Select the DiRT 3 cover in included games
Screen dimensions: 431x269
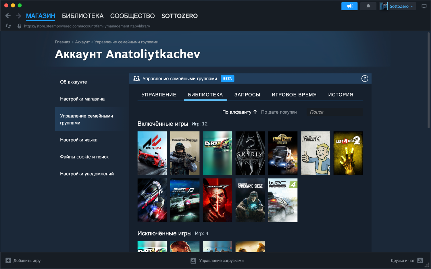[218, 153]
